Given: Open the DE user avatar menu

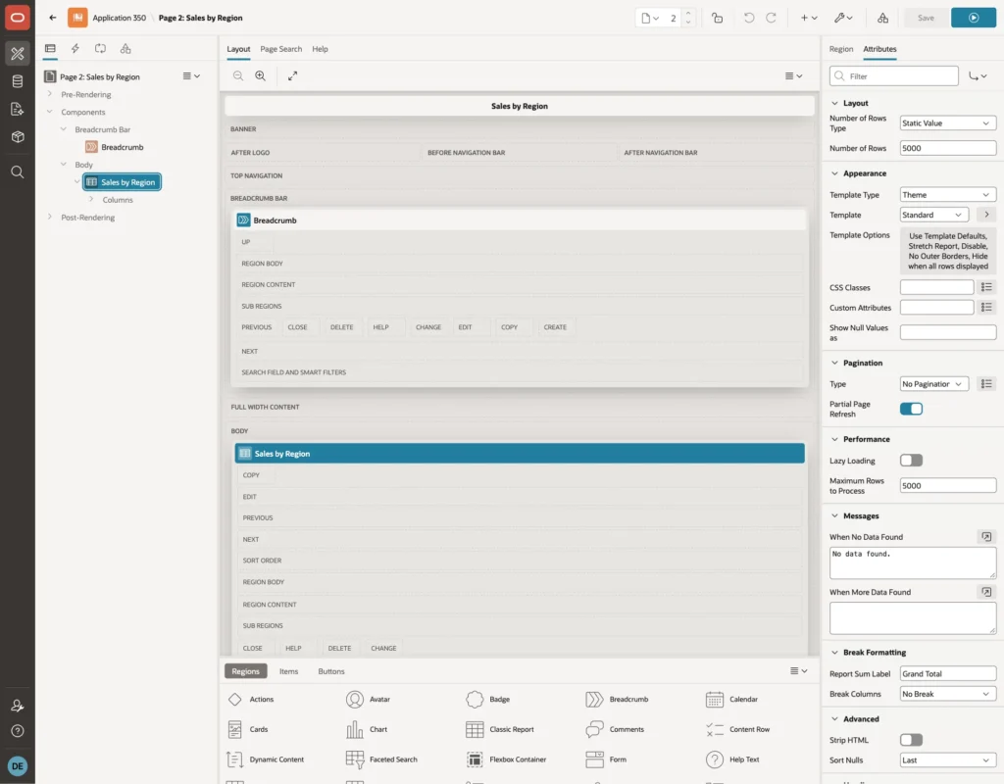Looking at the screenshot, I should (18, 766).
